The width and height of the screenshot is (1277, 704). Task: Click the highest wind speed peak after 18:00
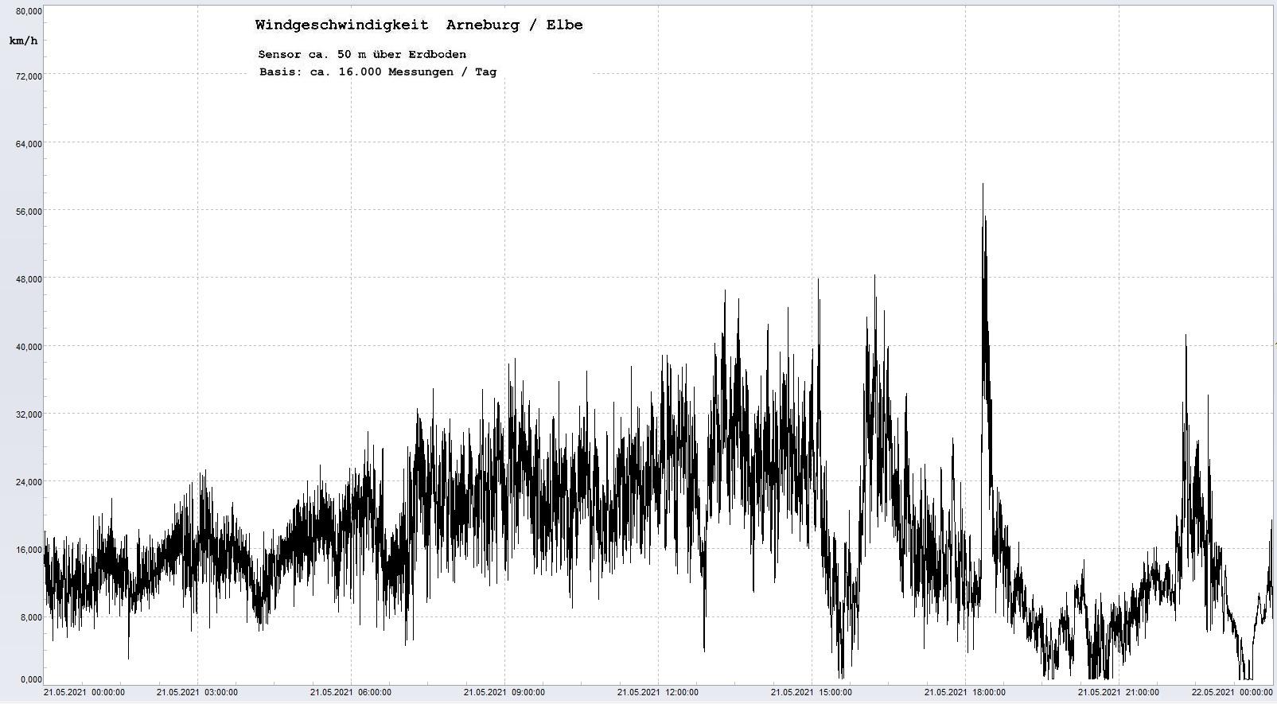coord(983,185)
